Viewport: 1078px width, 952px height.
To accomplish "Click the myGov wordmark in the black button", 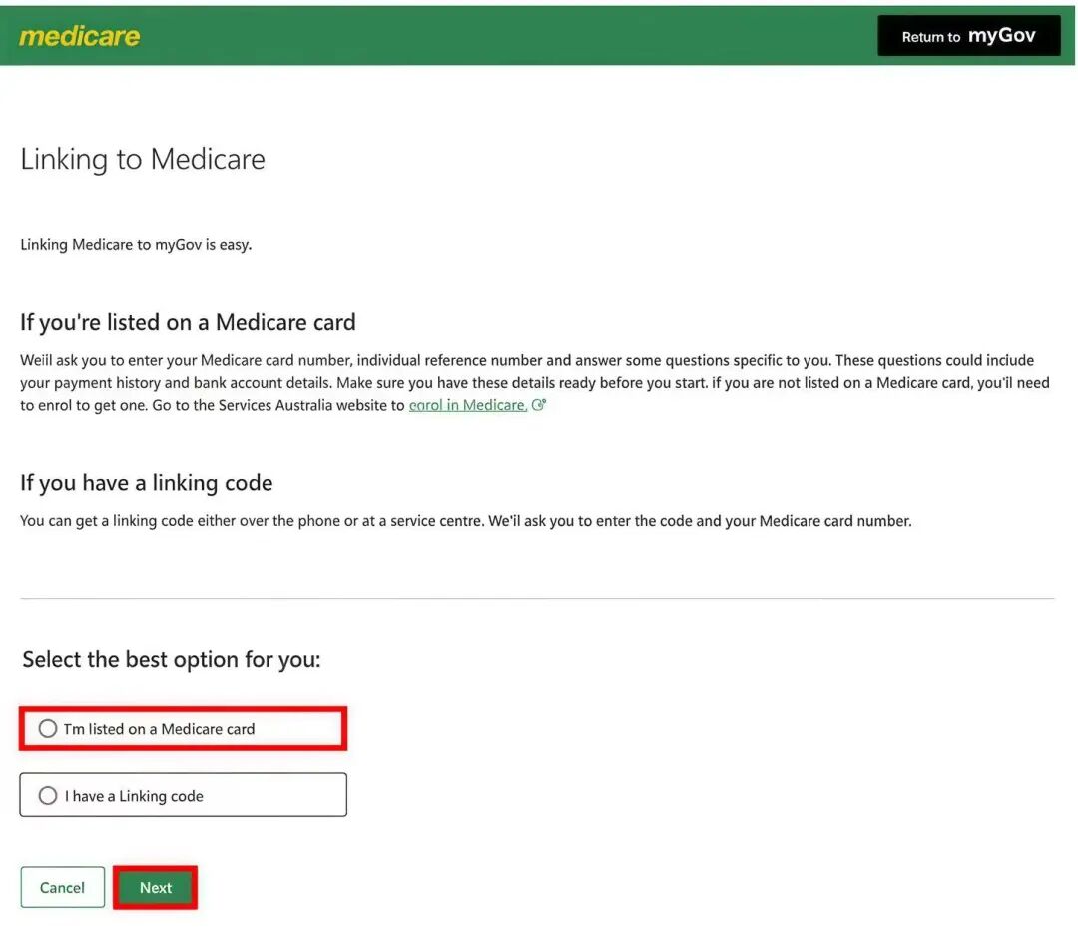I will (1001, 36).
